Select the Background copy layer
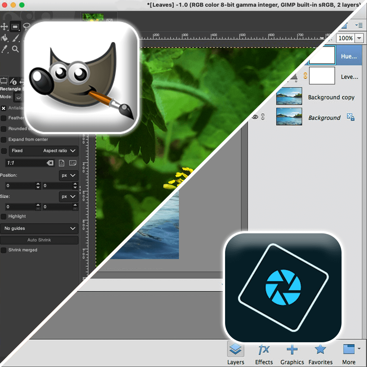The height and width of the screenshot is (367, 367). 331,97
